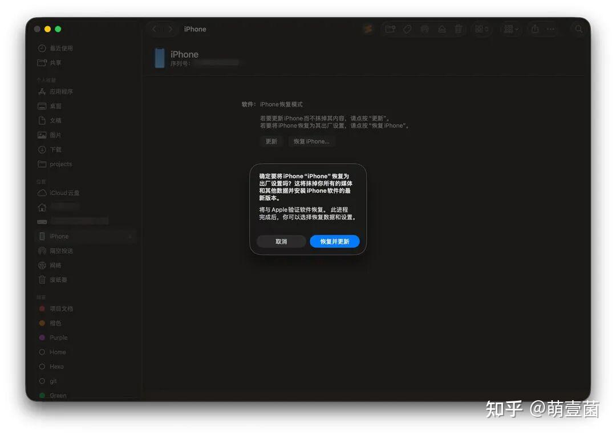Create a new folder via the toolbar icon
The width and height of the screenshot is (616, 435).
(x=390, y=29)
